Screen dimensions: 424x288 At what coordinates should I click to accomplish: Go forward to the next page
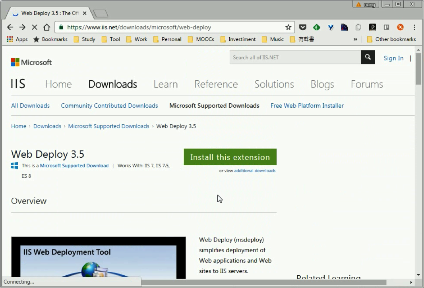click(22, 27)
